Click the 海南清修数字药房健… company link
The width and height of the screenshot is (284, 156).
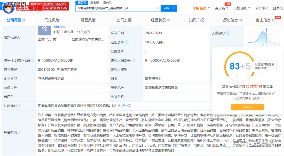tap(88, 40)
